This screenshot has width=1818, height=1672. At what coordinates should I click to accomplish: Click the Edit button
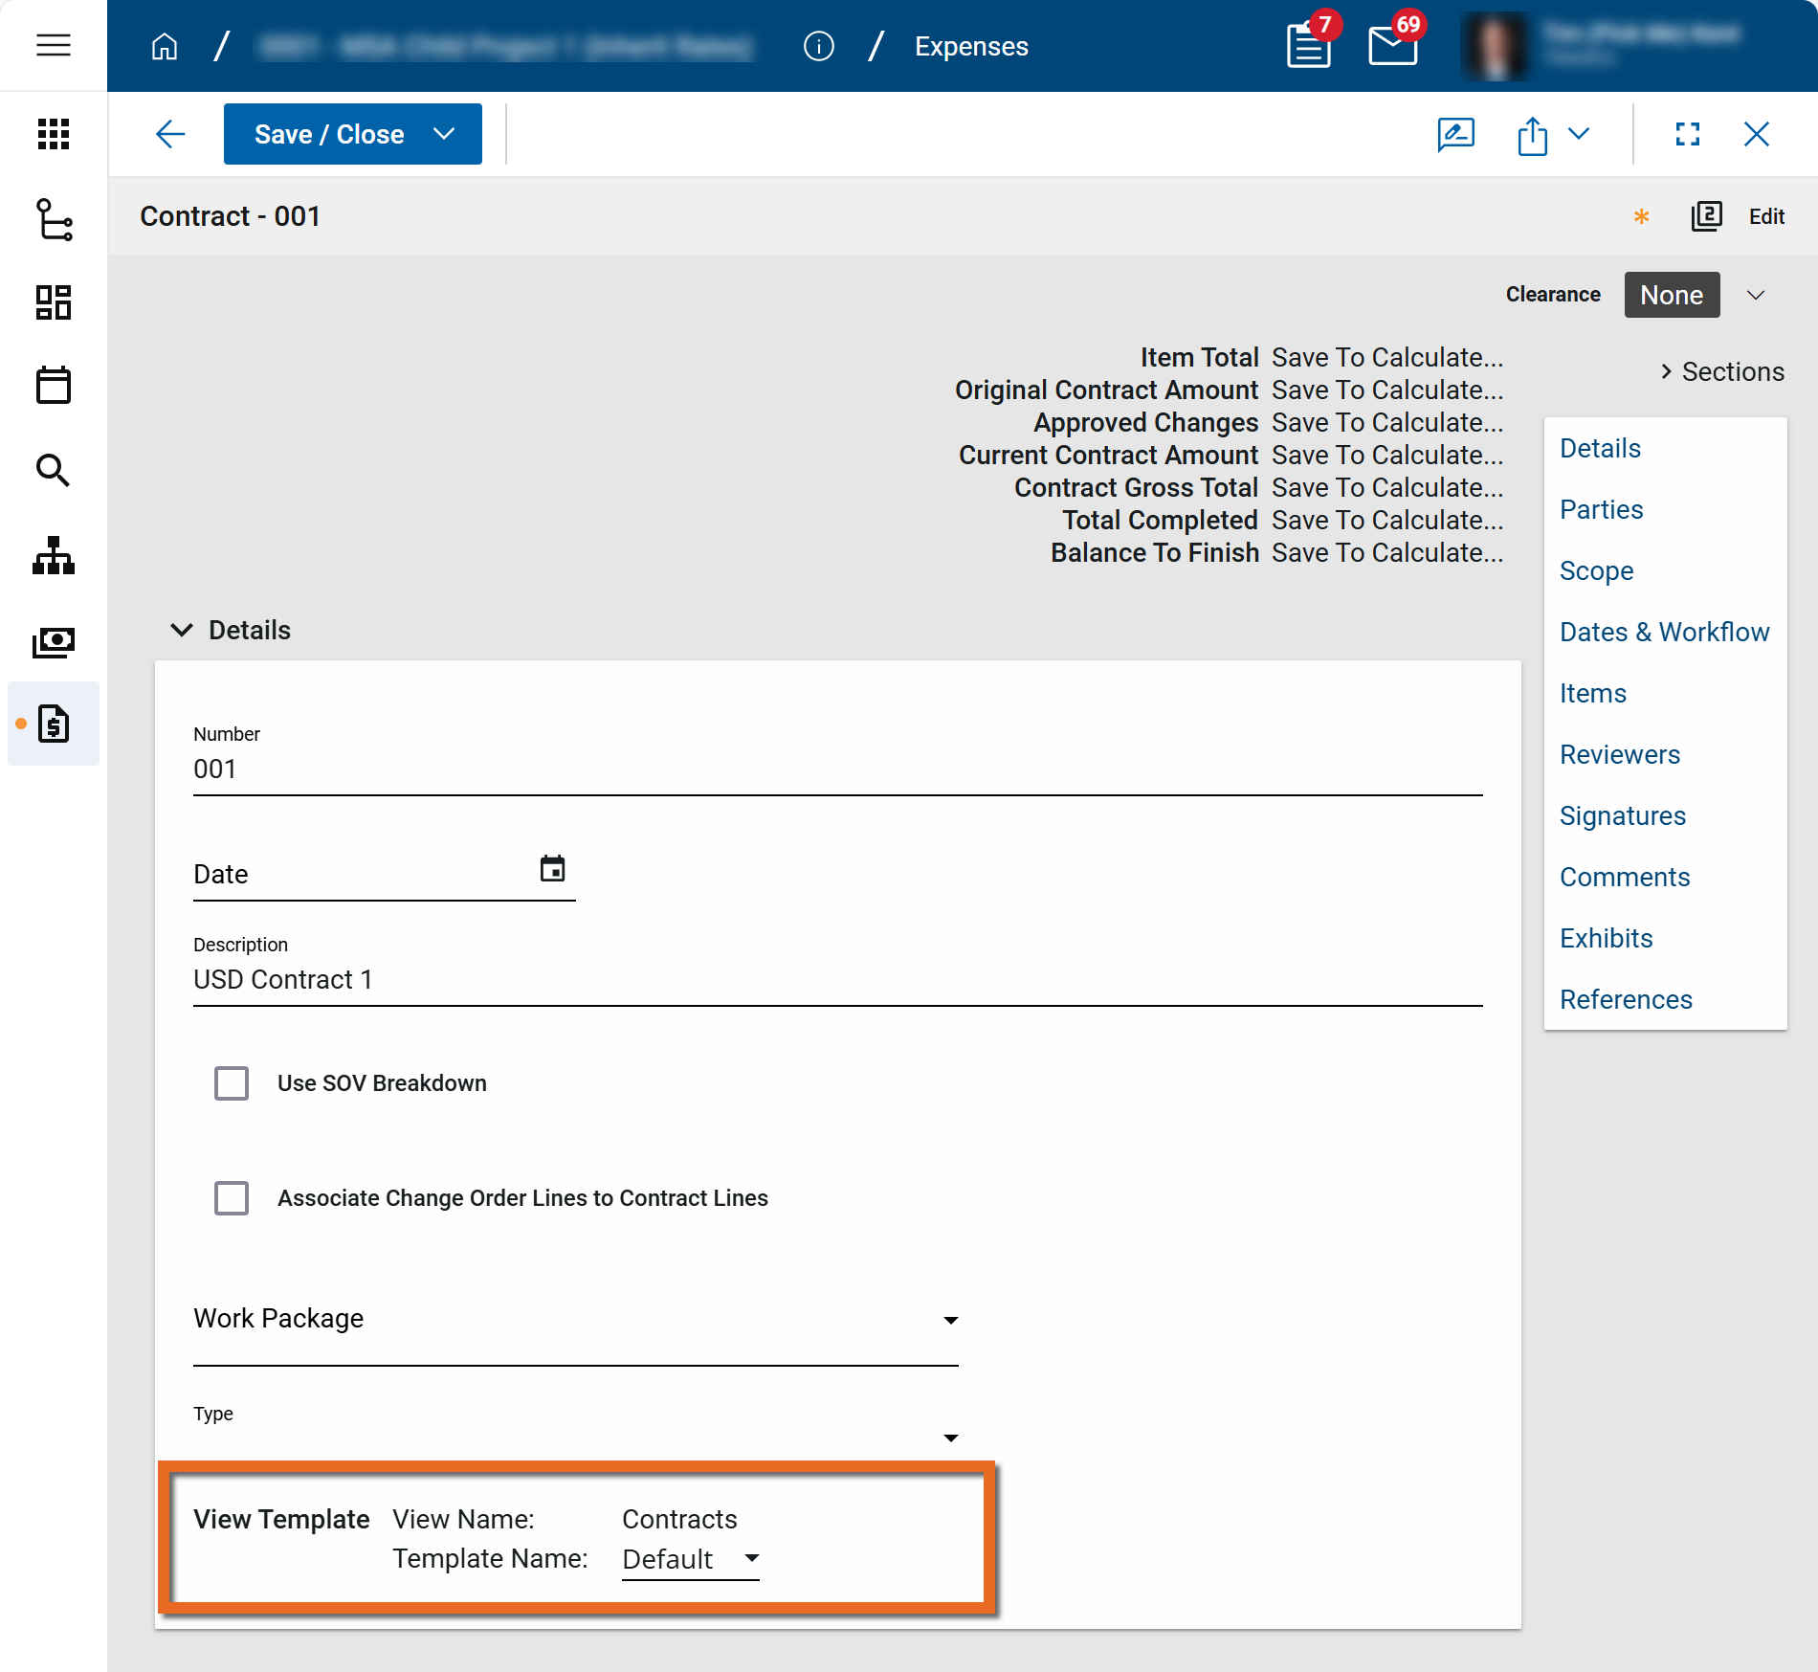point(1766,216)
